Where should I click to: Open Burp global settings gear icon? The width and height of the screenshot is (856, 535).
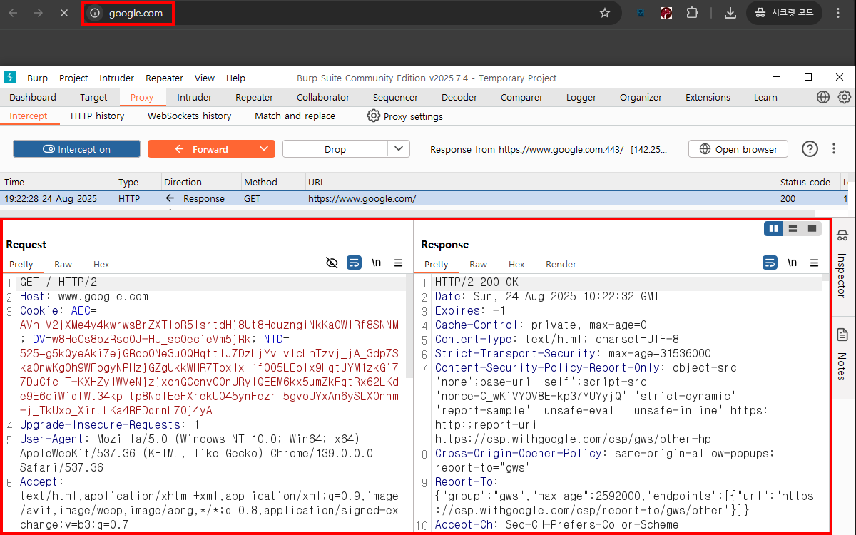844,97
